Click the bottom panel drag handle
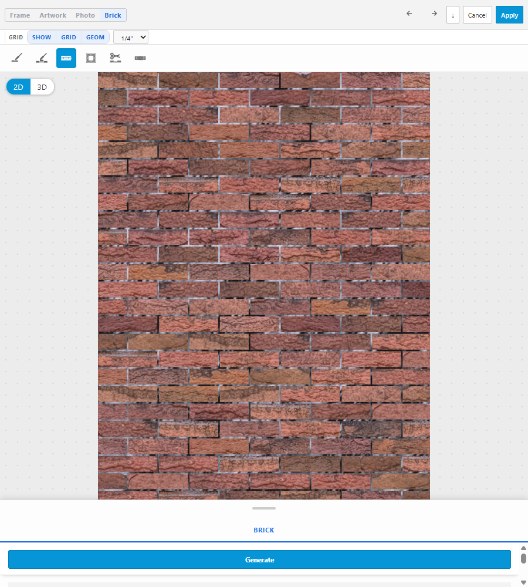Viewport: 528px width, 587px height. coord(264,508)
